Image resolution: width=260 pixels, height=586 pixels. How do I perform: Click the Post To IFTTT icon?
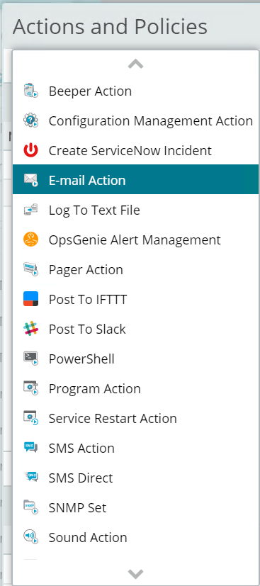point(30,299)
